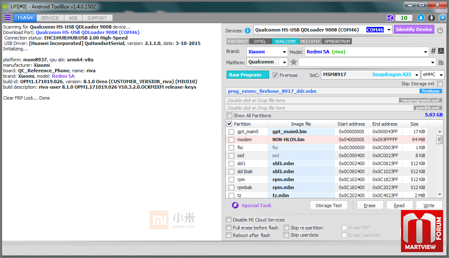Check the gpt_main0 partition checkbox

click(231, 132)
